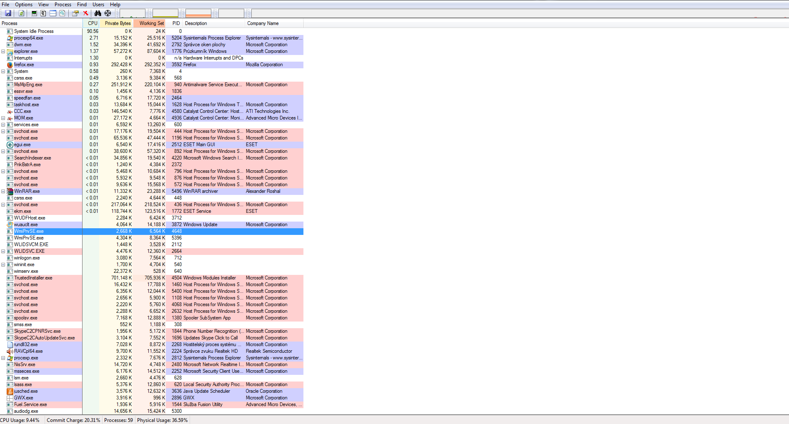The image size is (789, 424).
Task: Select the TrustedInstaller.exe process row
Action: coord(152,278)
